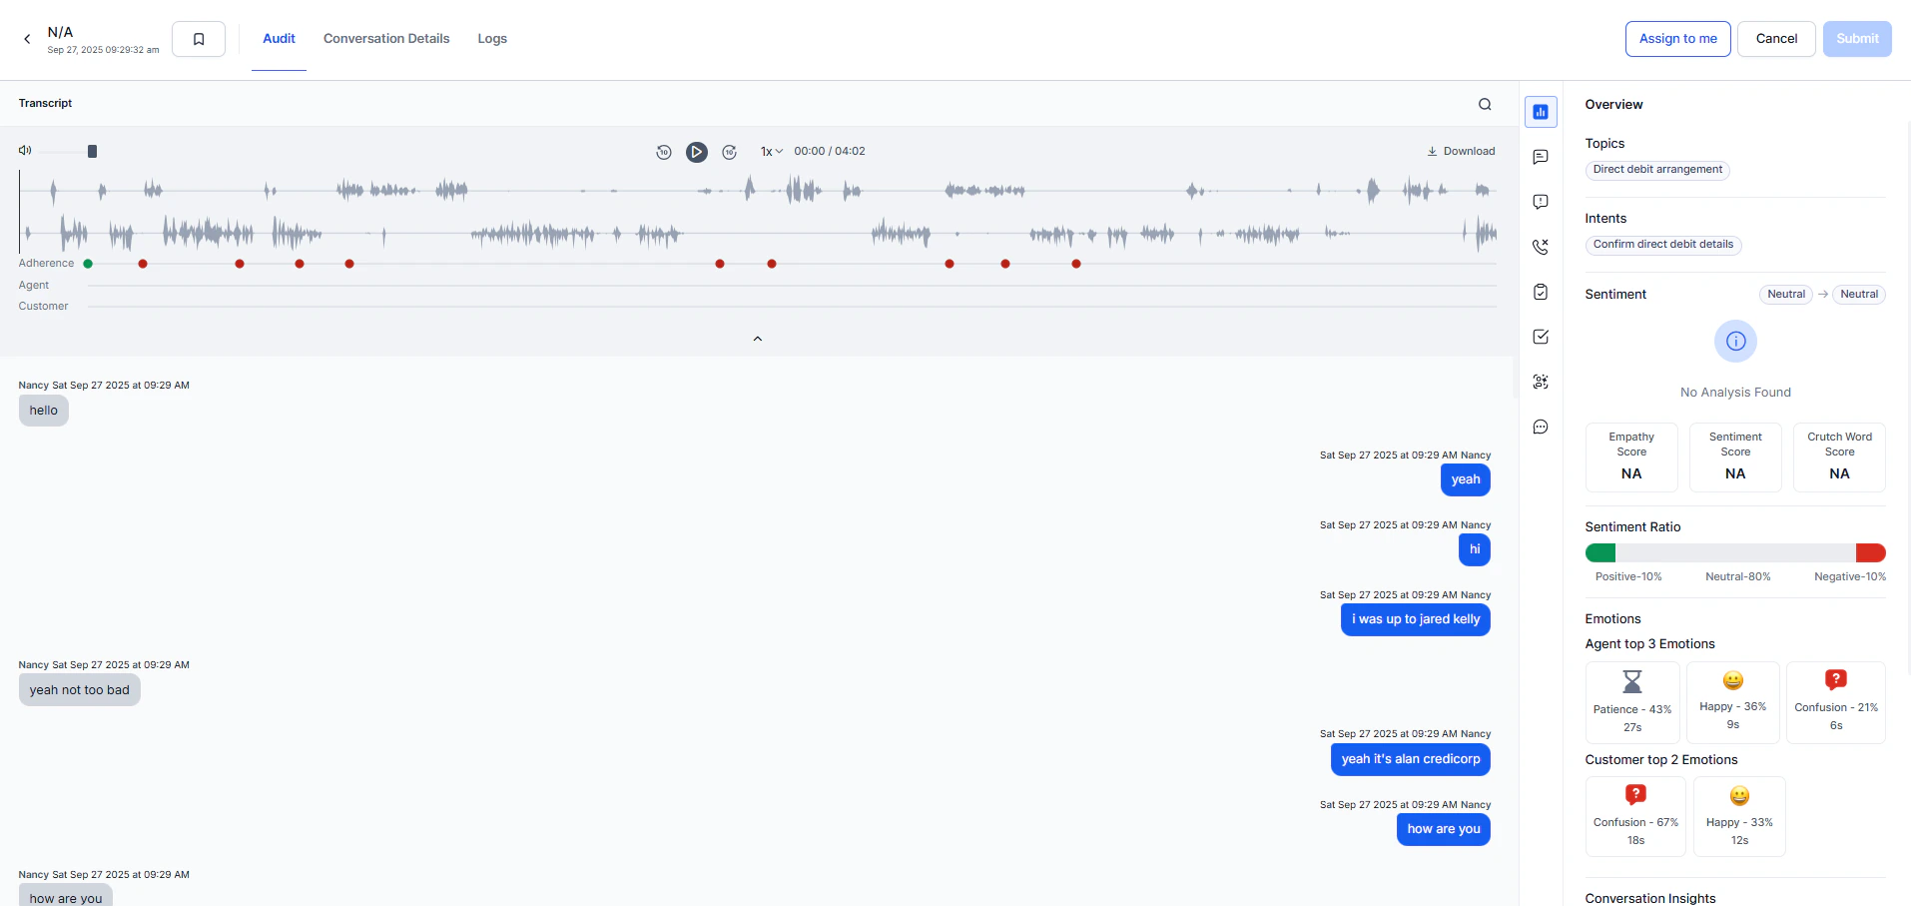Click the info icon above No Analysis Found
Image resolution: width=1911 pixels, height=906 pixels.
click(1735, 342)
